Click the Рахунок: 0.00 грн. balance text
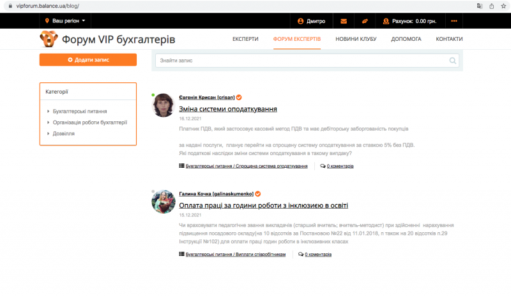The image size is (511, 296). coord(414,21)
